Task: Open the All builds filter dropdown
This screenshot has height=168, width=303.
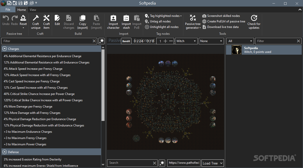Action: coord(240,41)
